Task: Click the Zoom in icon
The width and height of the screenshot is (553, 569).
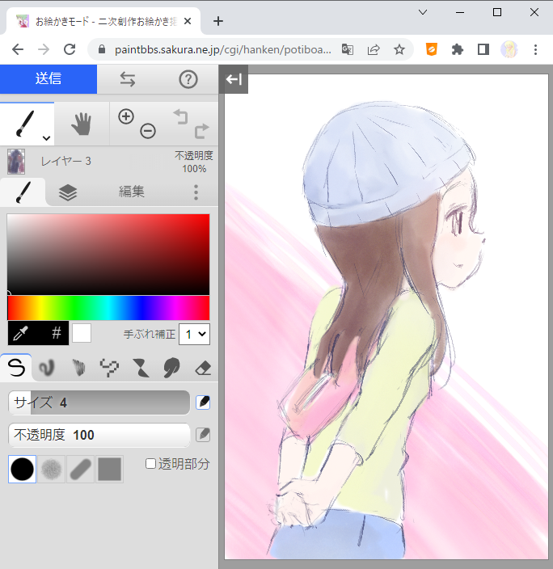Action: tap(125, 116)
